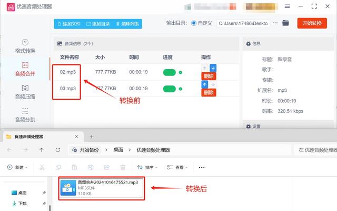Click Explorer refresh icon
This screenshot has height=211, width=337.
click(58, 150)
